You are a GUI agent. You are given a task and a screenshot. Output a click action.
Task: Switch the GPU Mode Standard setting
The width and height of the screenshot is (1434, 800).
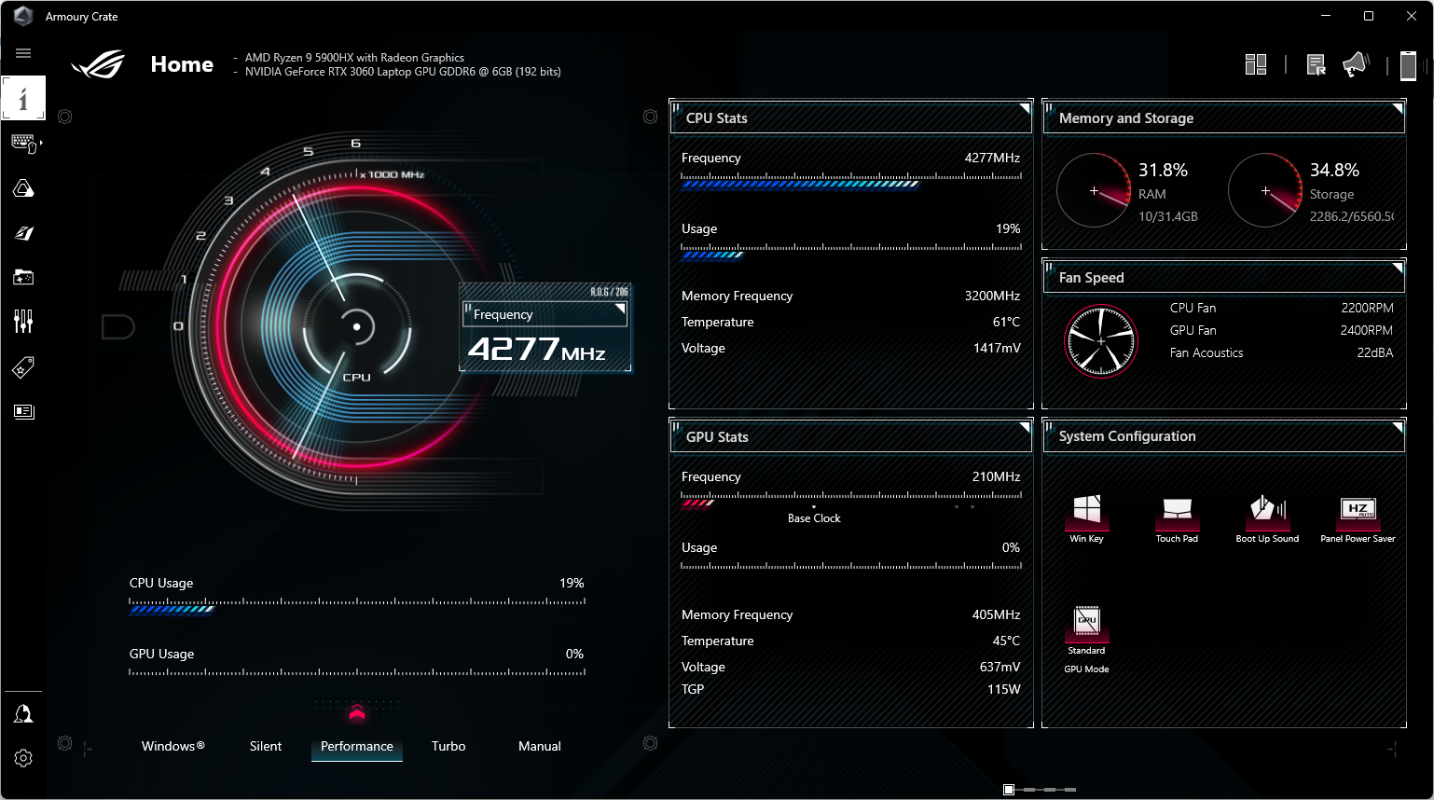[x=1086, y=639]
